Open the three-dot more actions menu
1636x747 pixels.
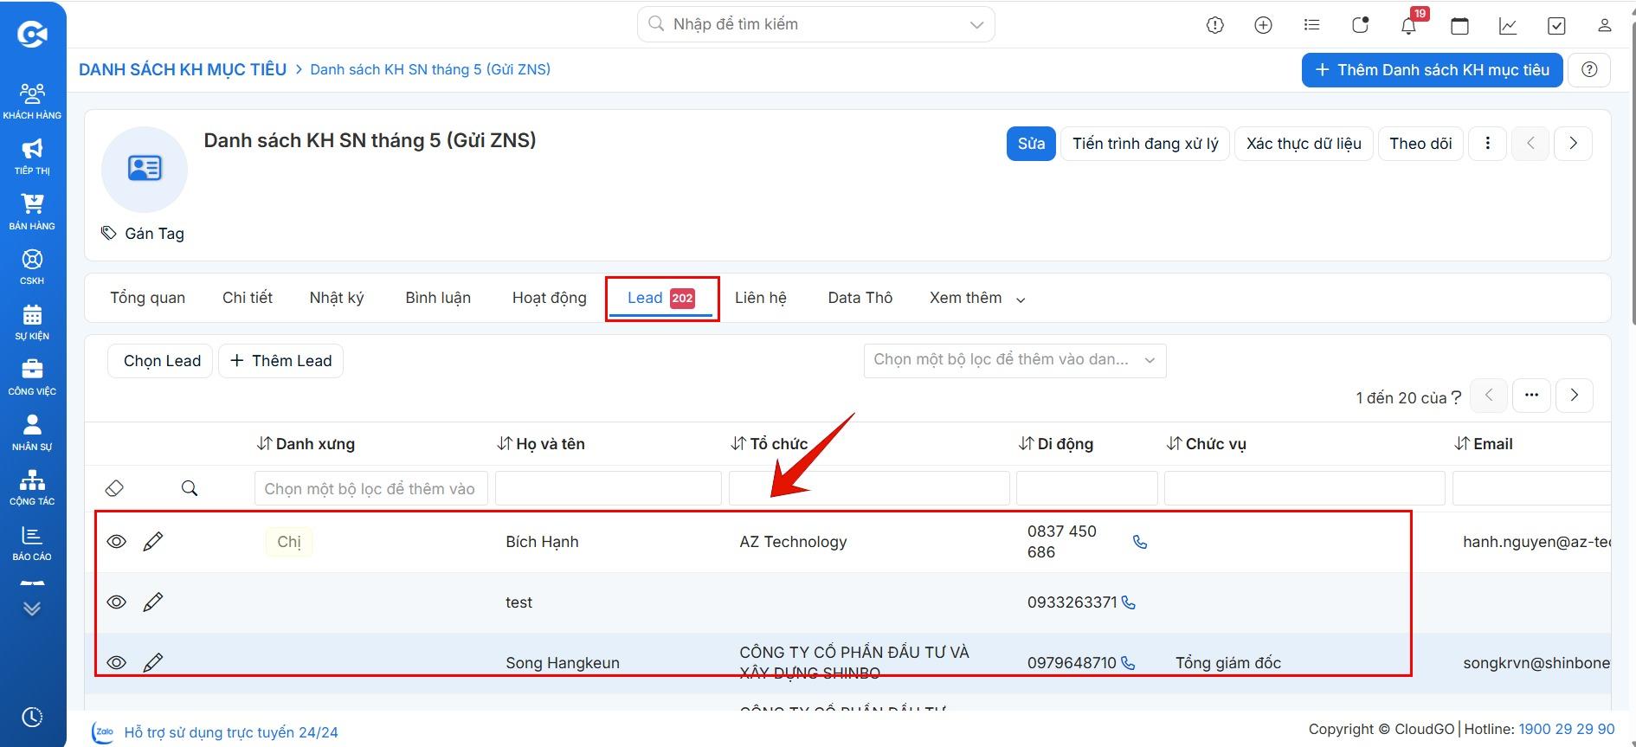point(1488,144)
